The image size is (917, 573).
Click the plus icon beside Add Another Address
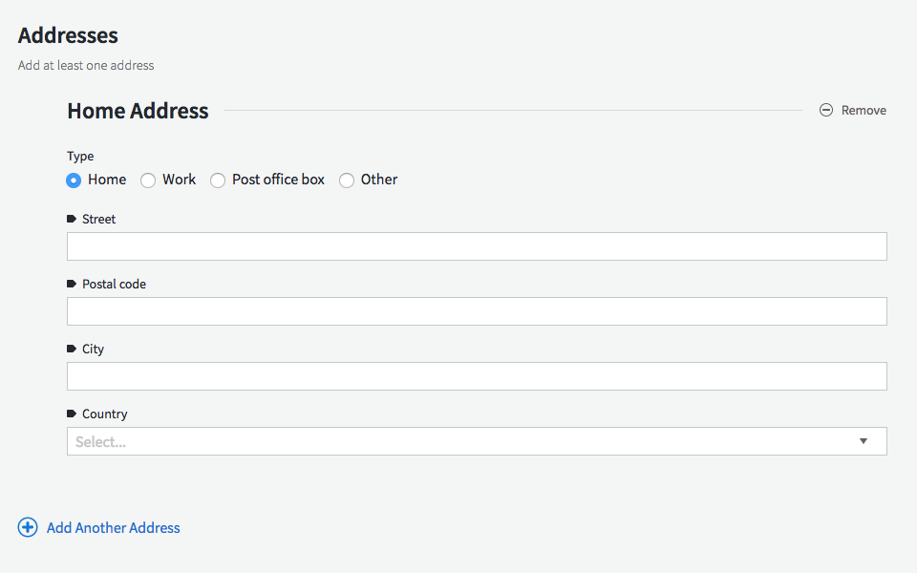[x=27, y=526]
